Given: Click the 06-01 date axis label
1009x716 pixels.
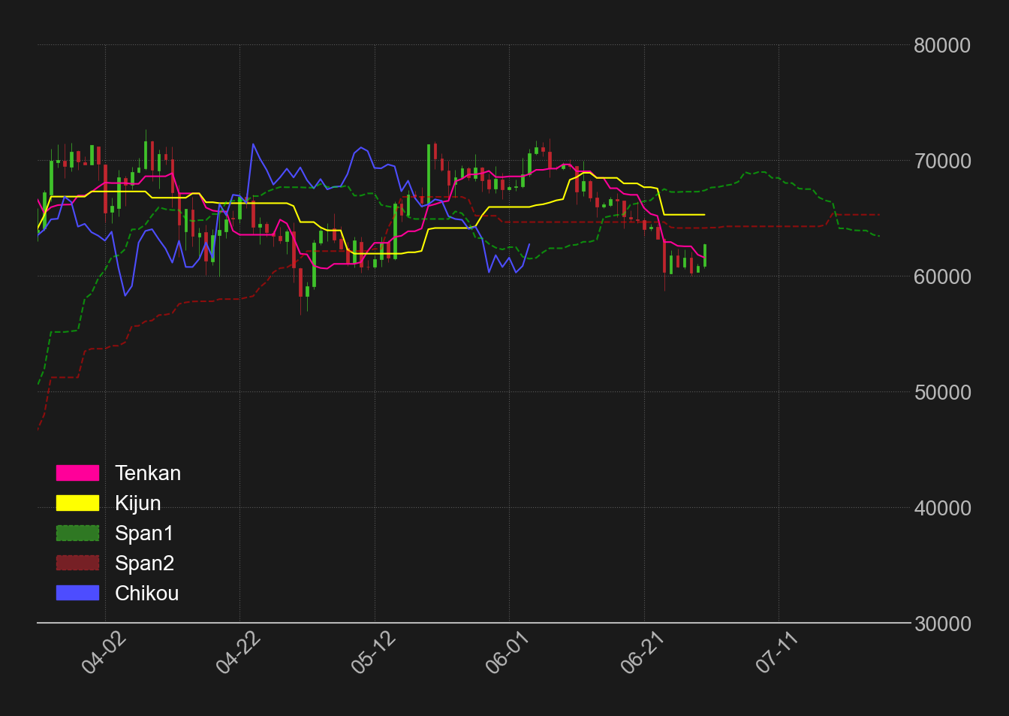Looking at the screenshot, I should click(x=508, y=652).
